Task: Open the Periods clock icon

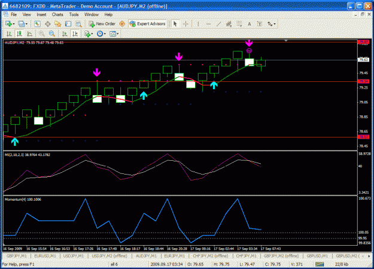Action: point(100,34)
